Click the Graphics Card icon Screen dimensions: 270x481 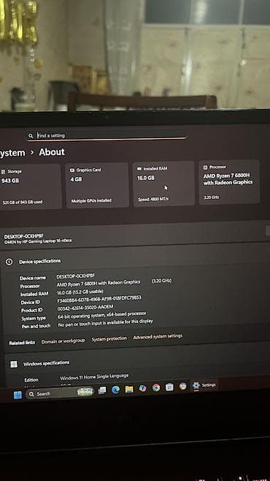coord(72,170)
